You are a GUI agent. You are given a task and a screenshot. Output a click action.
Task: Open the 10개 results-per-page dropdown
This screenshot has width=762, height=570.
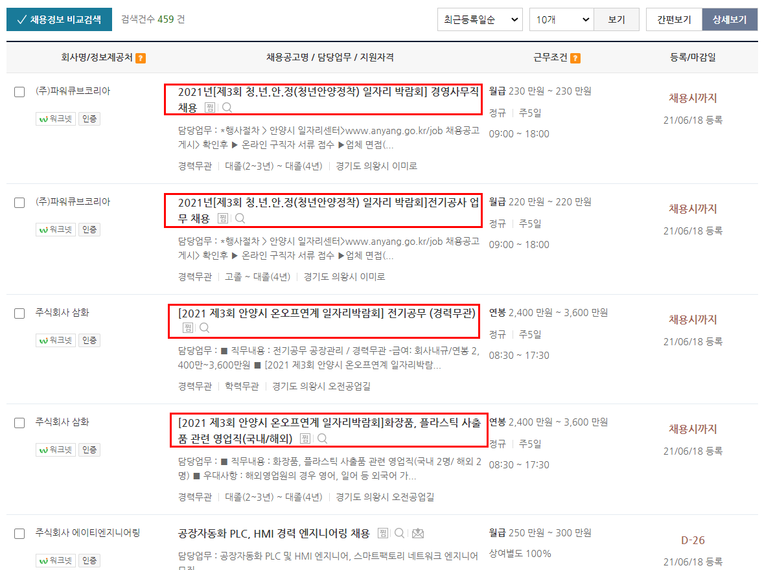tap(561, 19)
